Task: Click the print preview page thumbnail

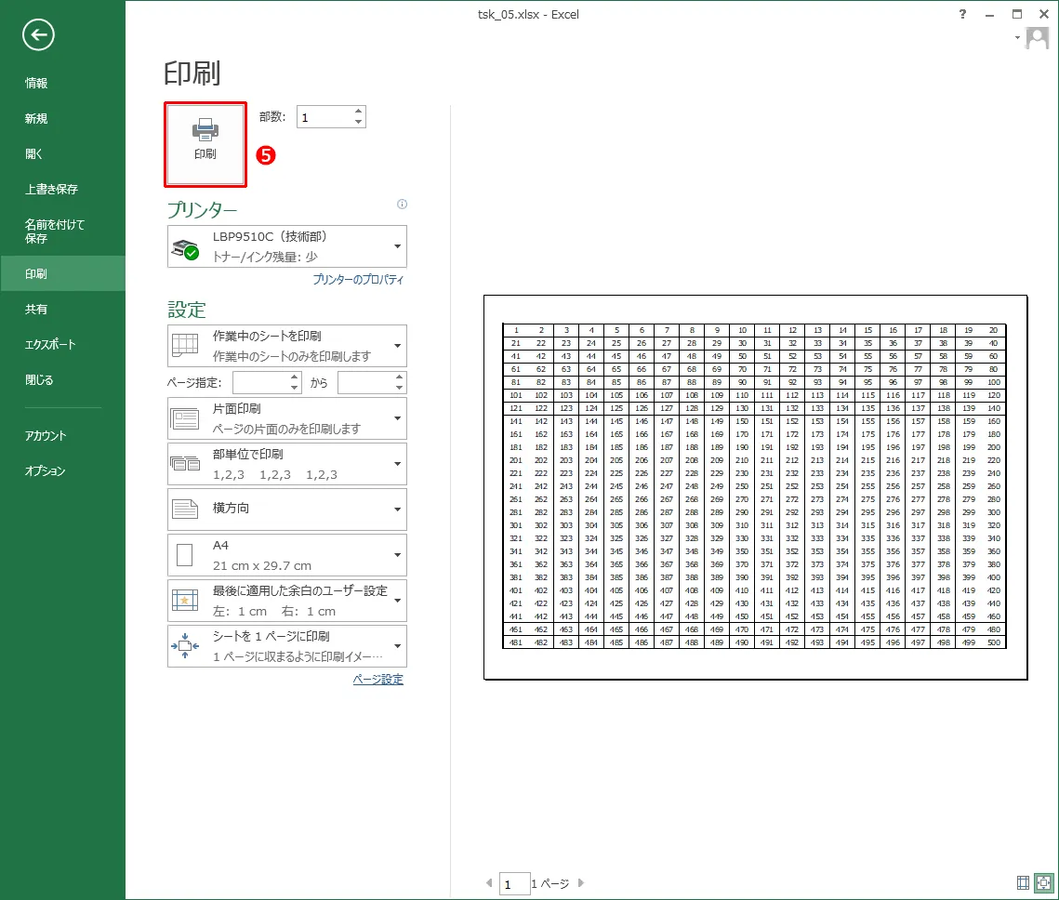Action: [755, 487]
